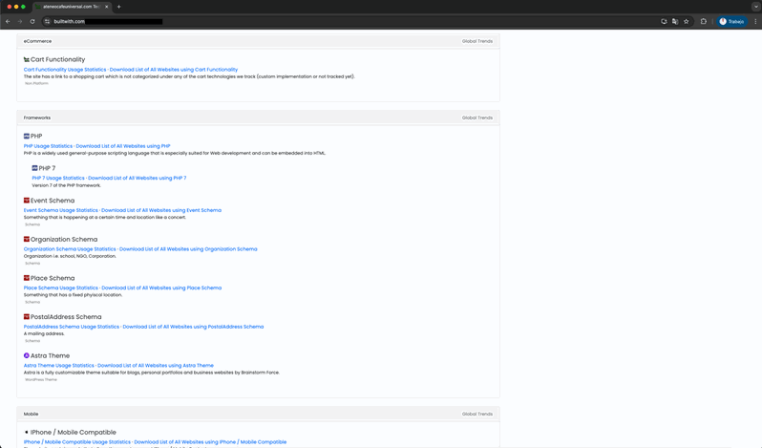Click the Cart Functionality shopping cart icon
Viewport: 762px width, 448px height.
26,59
